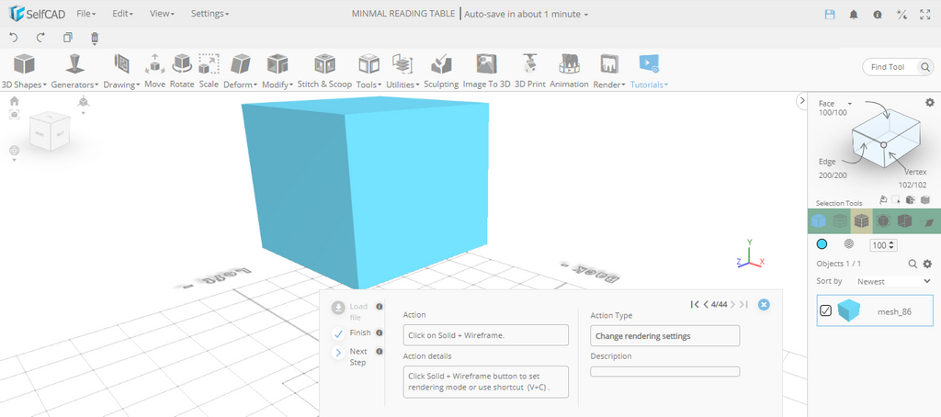The image size is (941, 417).
Task: Toggle mesh_86 checkbox
Action: (826, 310)
